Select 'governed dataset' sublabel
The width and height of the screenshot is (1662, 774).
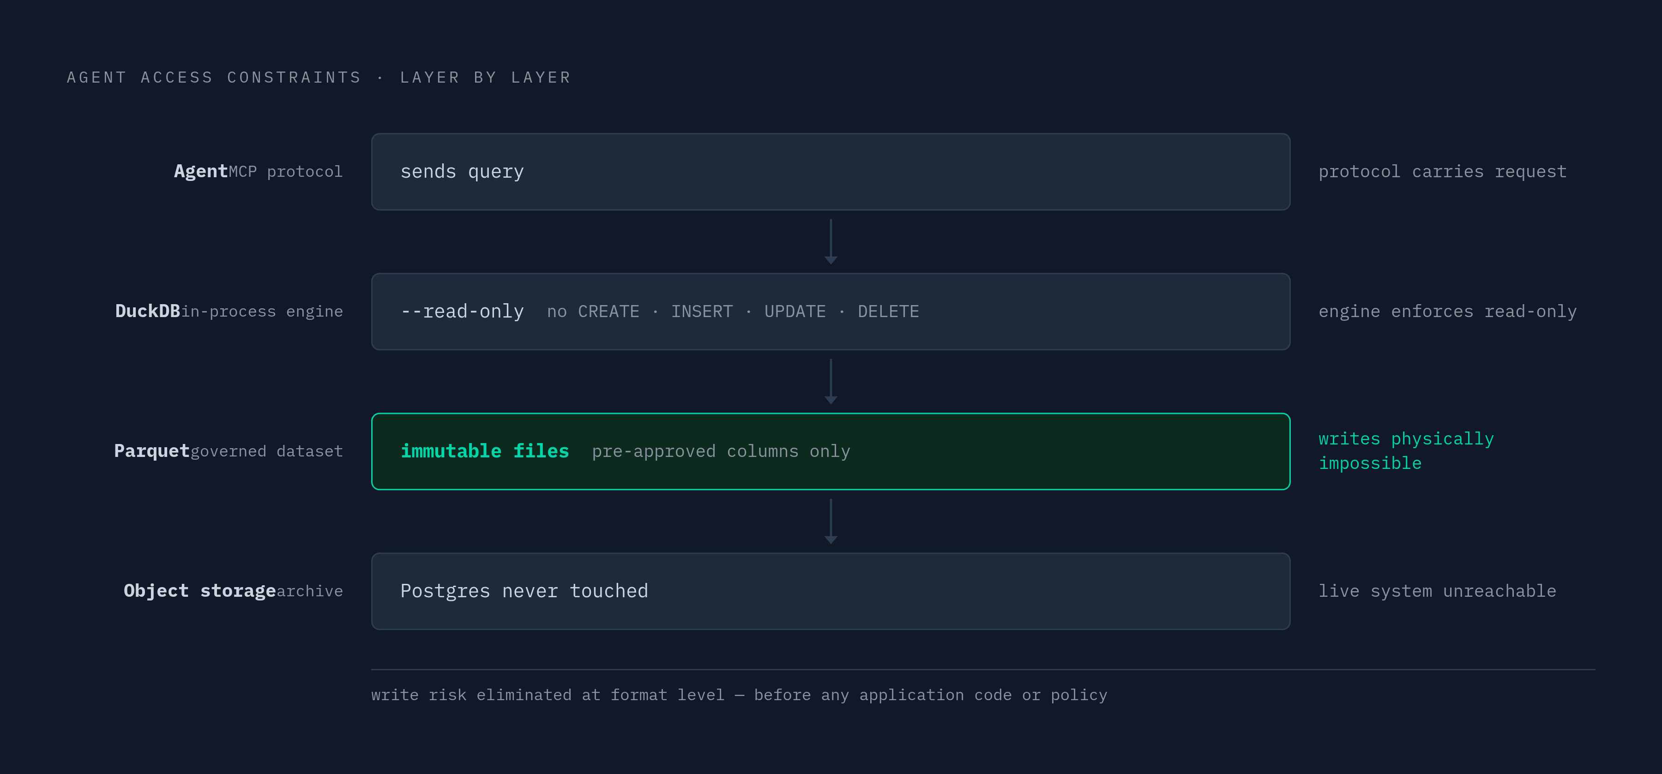266,451
